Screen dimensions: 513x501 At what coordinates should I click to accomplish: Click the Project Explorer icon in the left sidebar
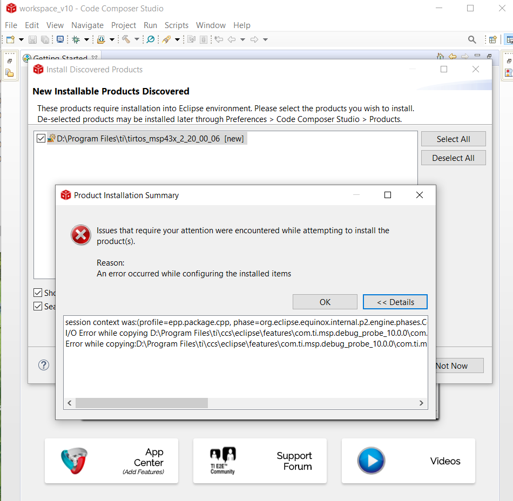pyautogui.click(x=10, y=73)
